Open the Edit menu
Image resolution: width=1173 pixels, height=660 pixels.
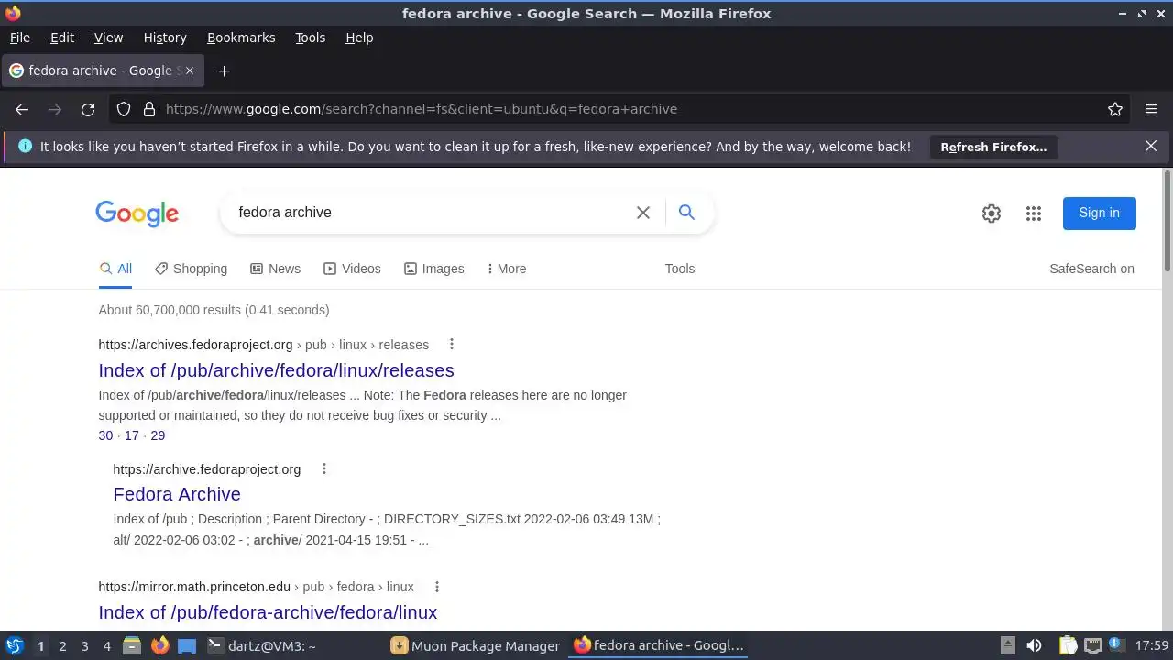pyautogui.click(x=62, y=38)
